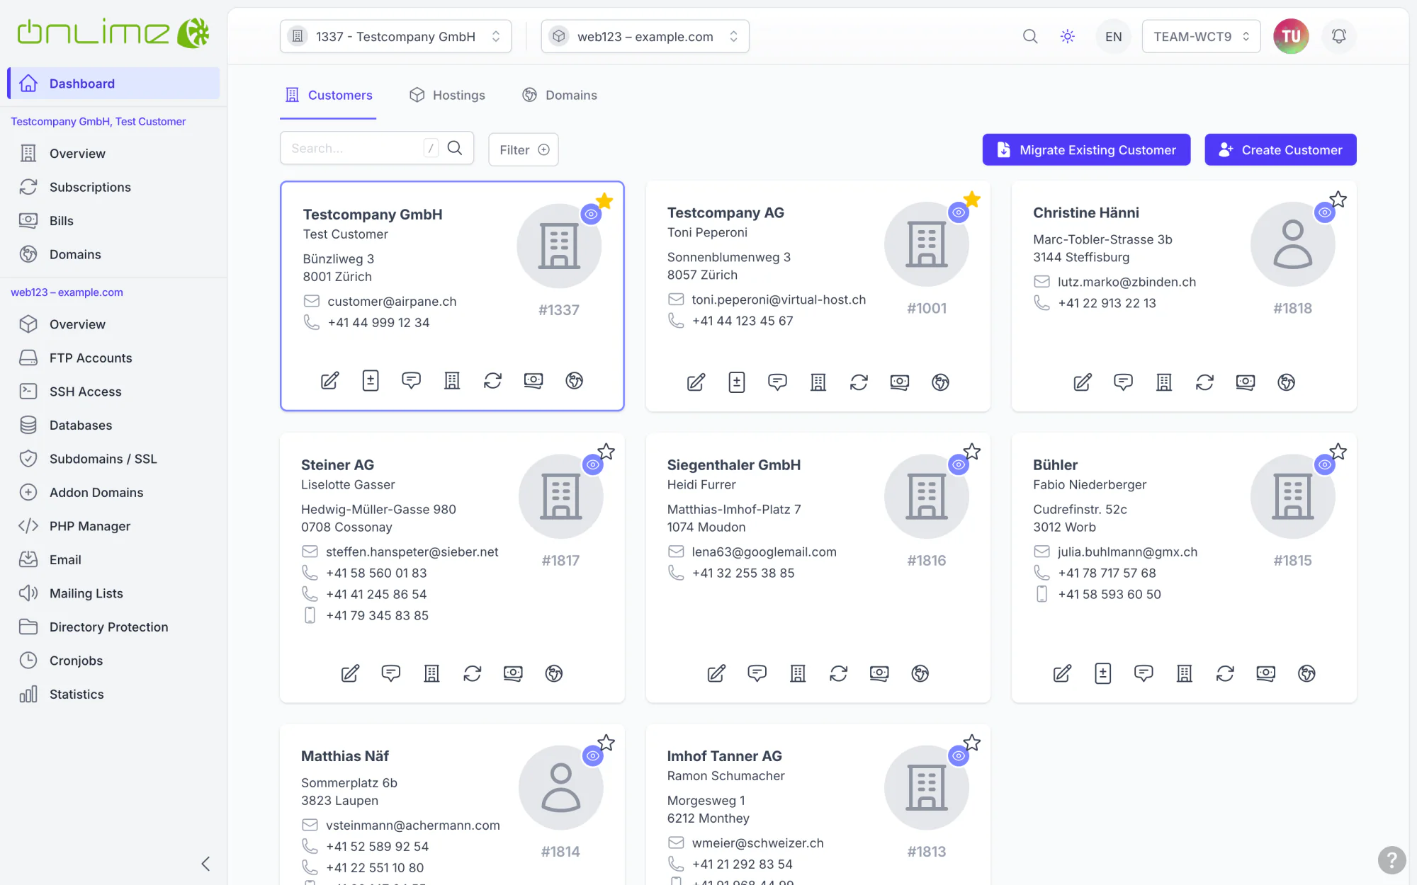The height and width of the screenshot is (885, 1417).
Task: Unstar Testcompany AG favorite star
Action: click(972, 200)
